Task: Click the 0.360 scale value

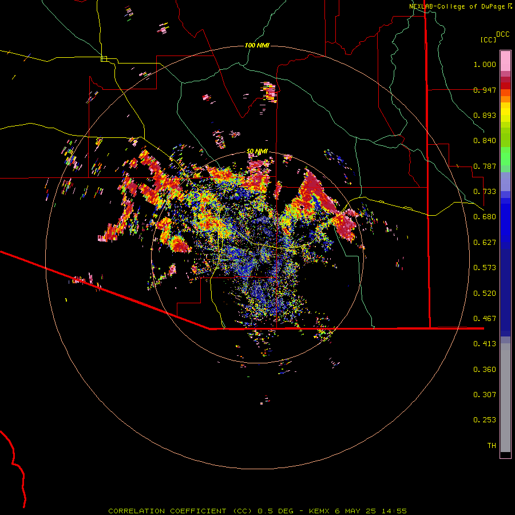Action: click(485, 370)
